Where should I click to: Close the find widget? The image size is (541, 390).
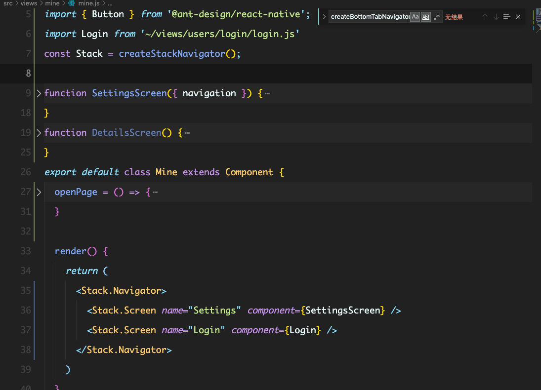point(518,17)
